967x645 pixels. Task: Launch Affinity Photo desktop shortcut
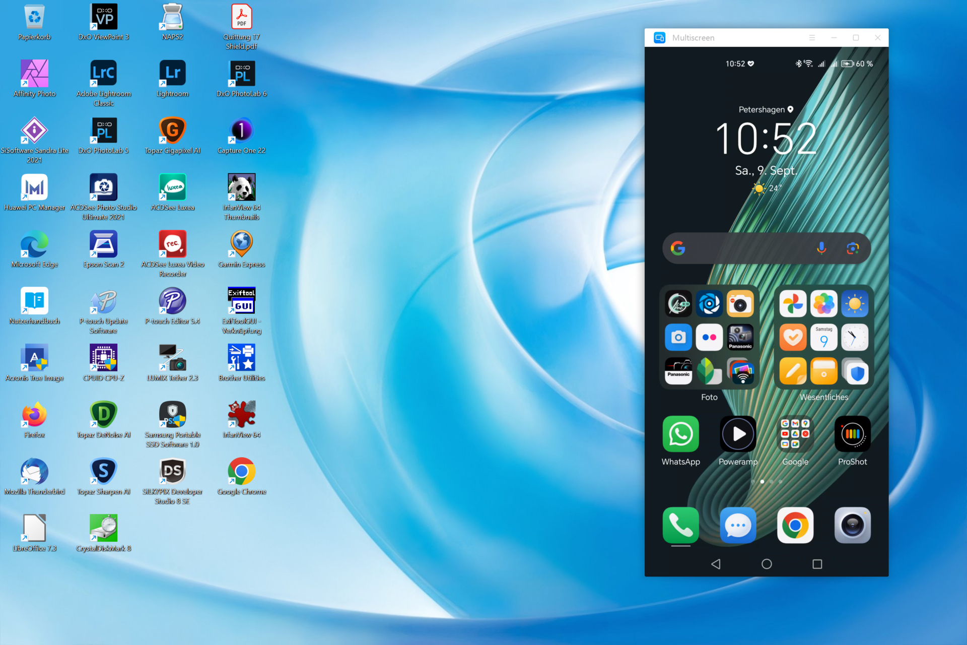click(34, 74)
